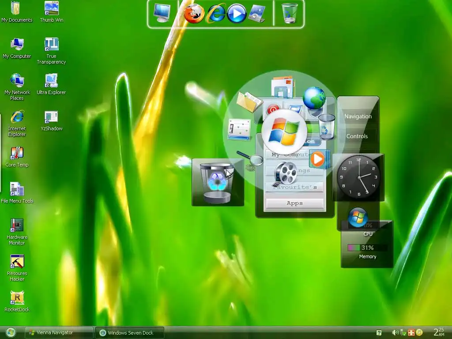Select the Controls sidebar item
This screenshot has width=452, height=339.
pyautogui.click(x=357, y=136)
